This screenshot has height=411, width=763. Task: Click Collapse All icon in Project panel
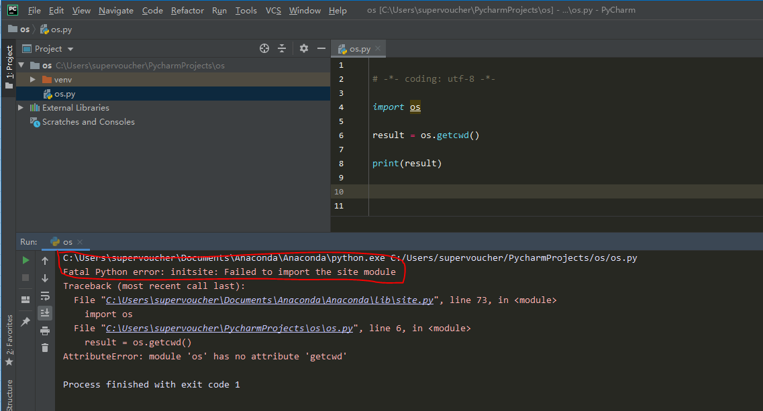click(282, 48)
